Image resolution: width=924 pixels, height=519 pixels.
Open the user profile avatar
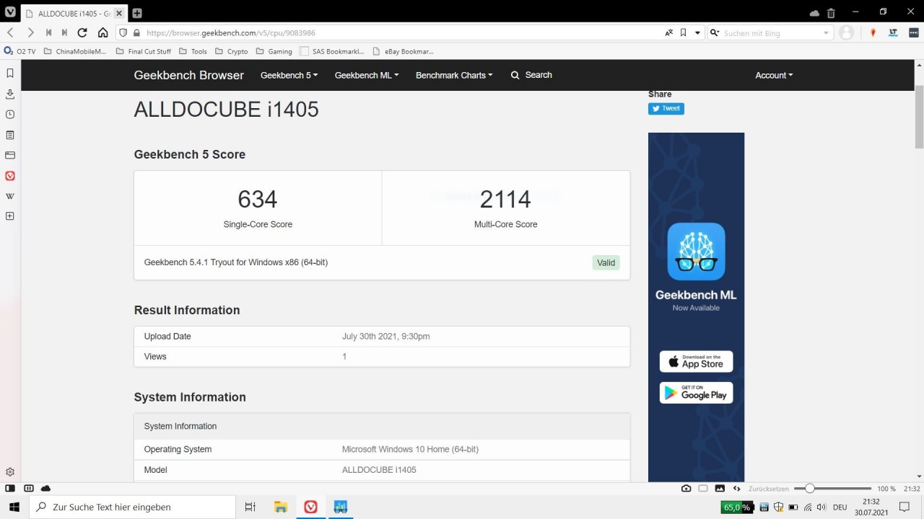coord(847,32)
